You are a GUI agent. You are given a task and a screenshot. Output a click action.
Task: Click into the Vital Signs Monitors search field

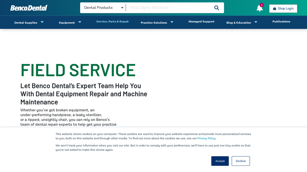pos(169,8)
